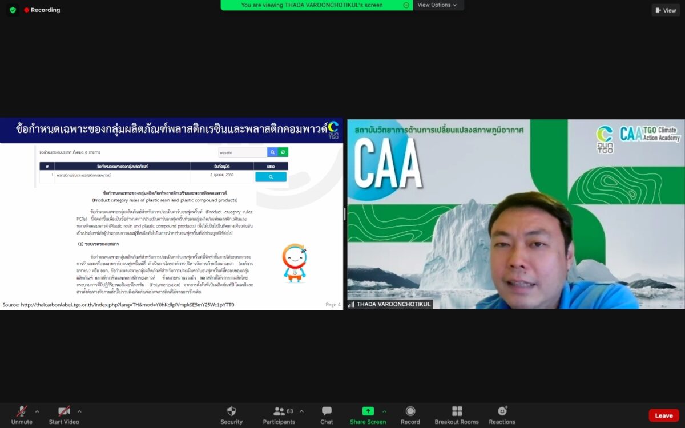Expand the Participants options arrow

tap(301, 411)
